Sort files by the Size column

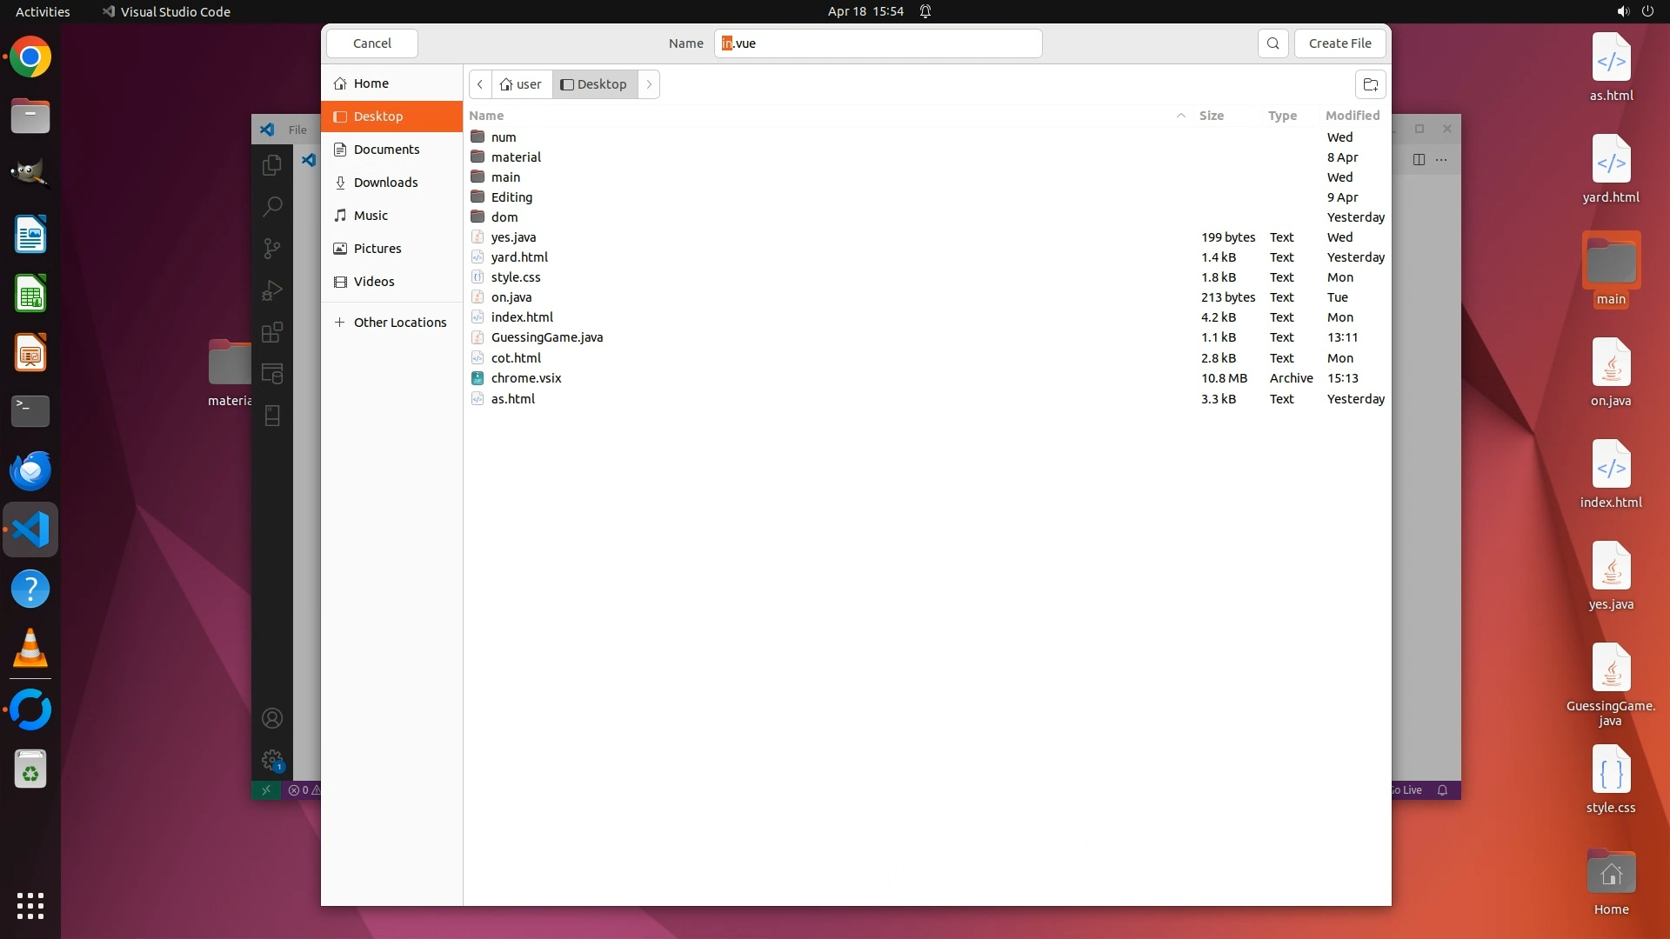[x=1211, y=116]
